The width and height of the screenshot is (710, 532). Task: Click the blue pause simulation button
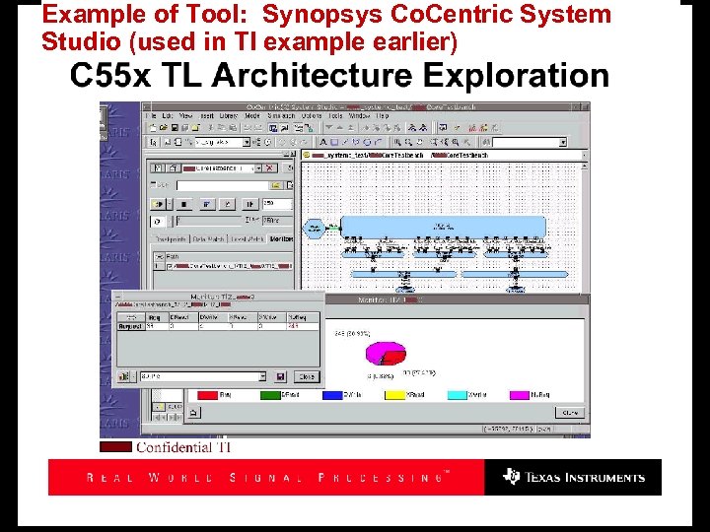click(206, 204)
